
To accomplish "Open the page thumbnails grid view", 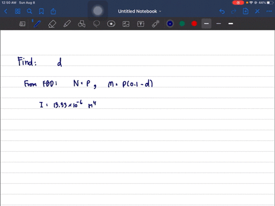I will [x=18, y=11].
